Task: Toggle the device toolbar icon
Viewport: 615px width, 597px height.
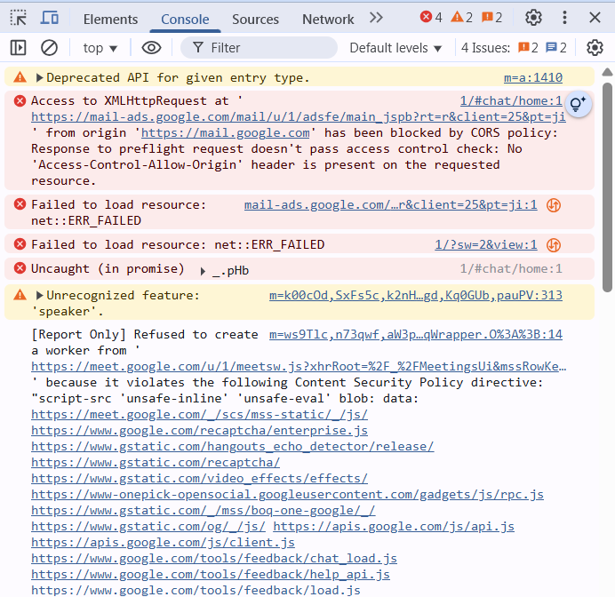Action: click(50, 18)
